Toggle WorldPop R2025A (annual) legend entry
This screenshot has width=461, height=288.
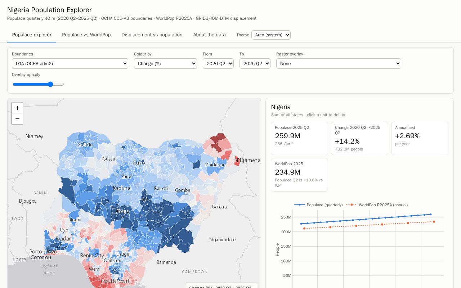(377, 205)
